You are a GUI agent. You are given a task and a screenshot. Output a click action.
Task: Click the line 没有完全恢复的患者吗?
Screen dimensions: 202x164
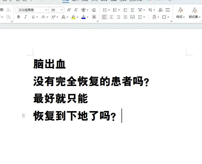[91, 81]
